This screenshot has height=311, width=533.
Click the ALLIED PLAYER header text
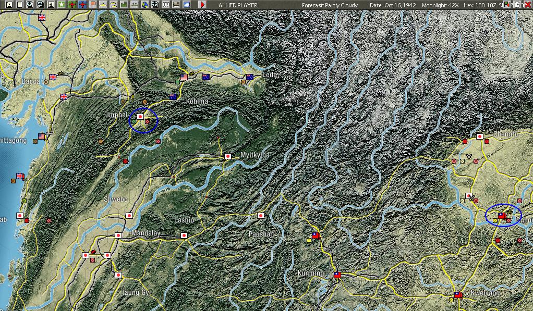tap(238, 5)
